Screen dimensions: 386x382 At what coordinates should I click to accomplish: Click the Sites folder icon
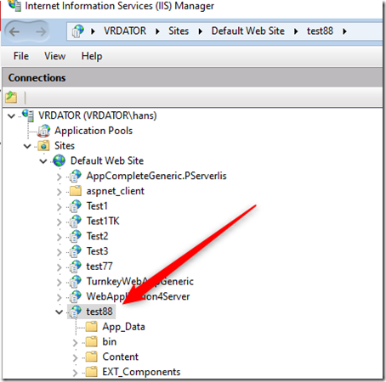click(43, 146)
